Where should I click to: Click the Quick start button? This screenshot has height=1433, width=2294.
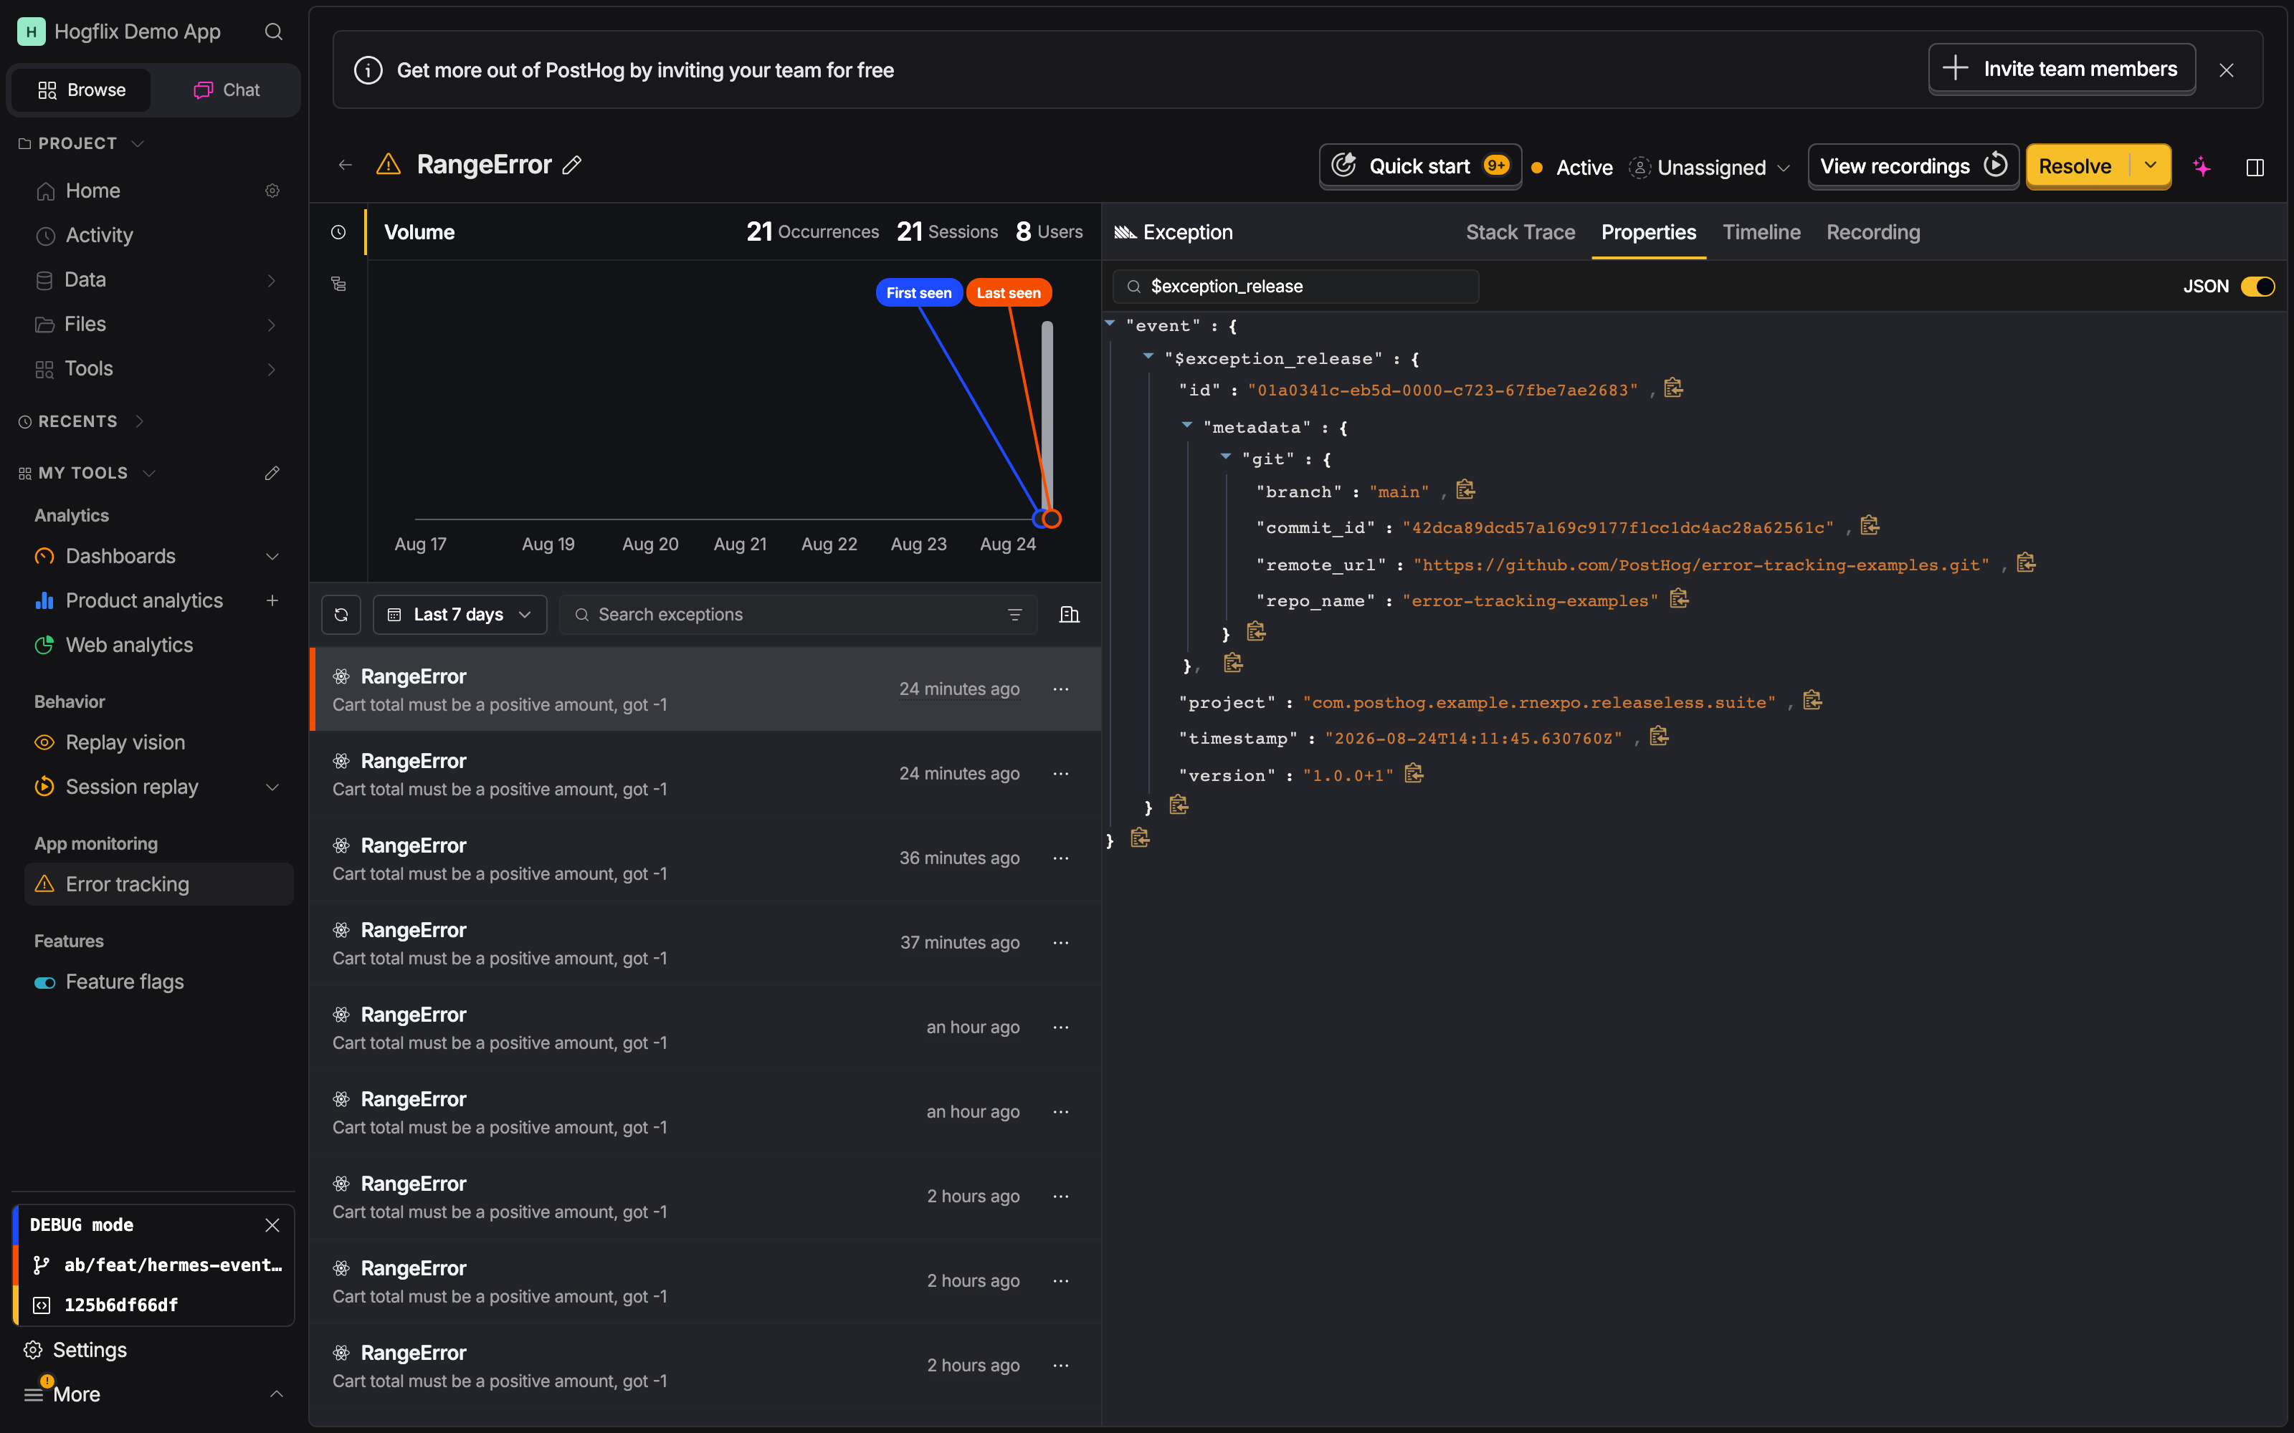tap(1420, 166)
